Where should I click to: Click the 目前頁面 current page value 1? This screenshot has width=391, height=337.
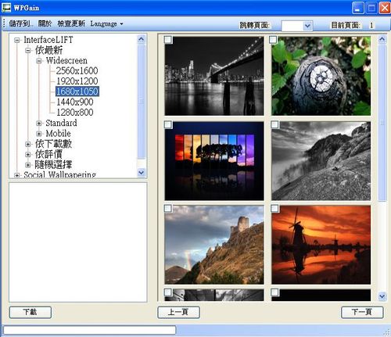[371, 25]
